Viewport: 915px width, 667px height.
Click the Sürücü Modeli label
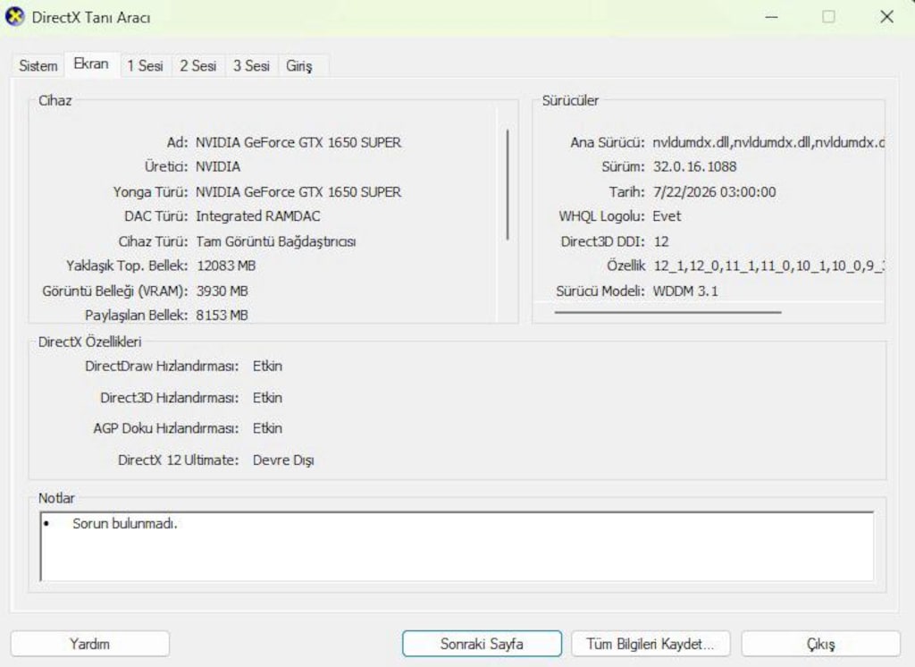point(600,291)
